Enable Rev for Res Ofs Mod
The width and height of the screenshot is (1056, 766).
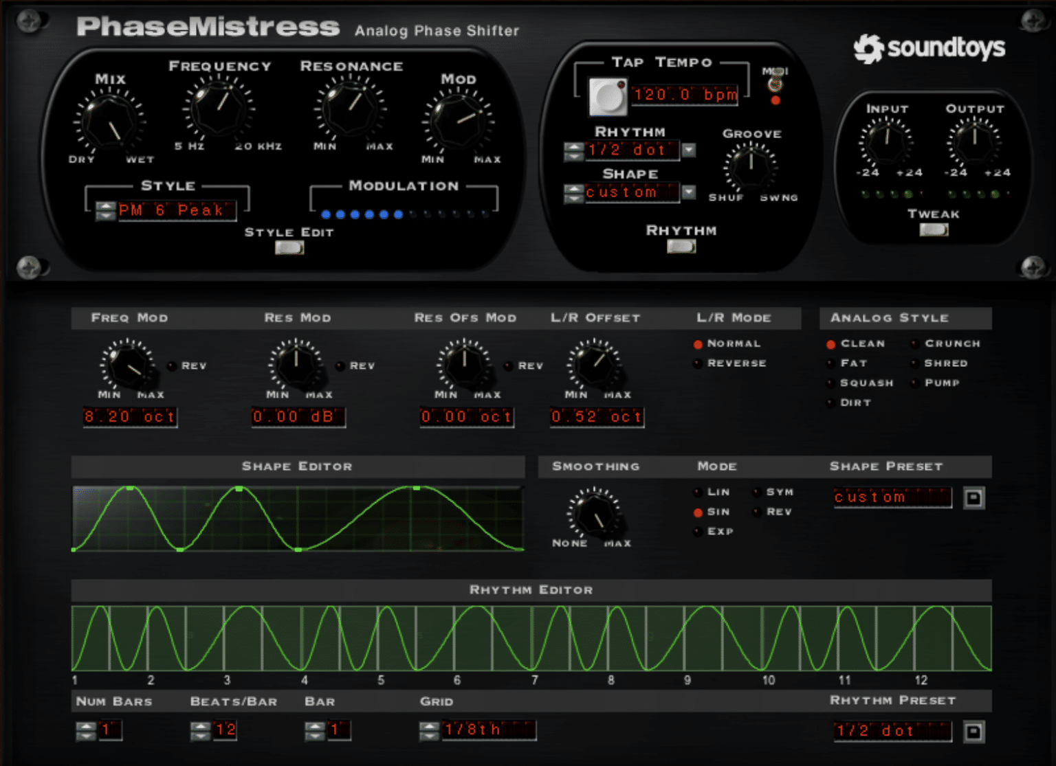click(x=509, y=366)
